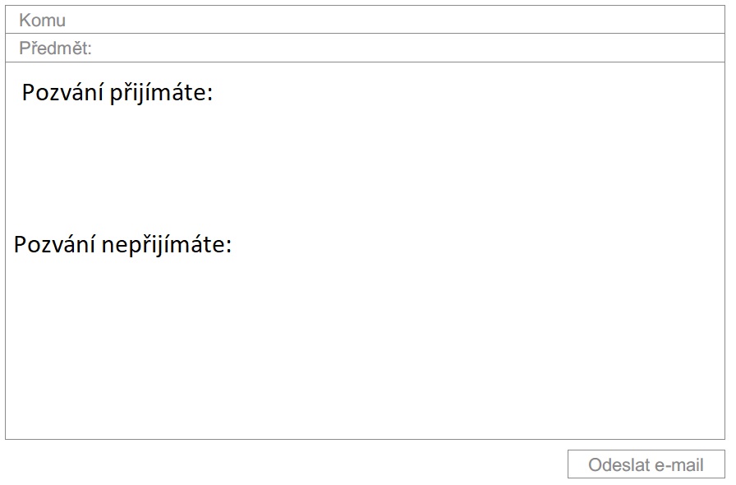Click blank space right of 'Pozvání přijímáte:'

(460, 94)
